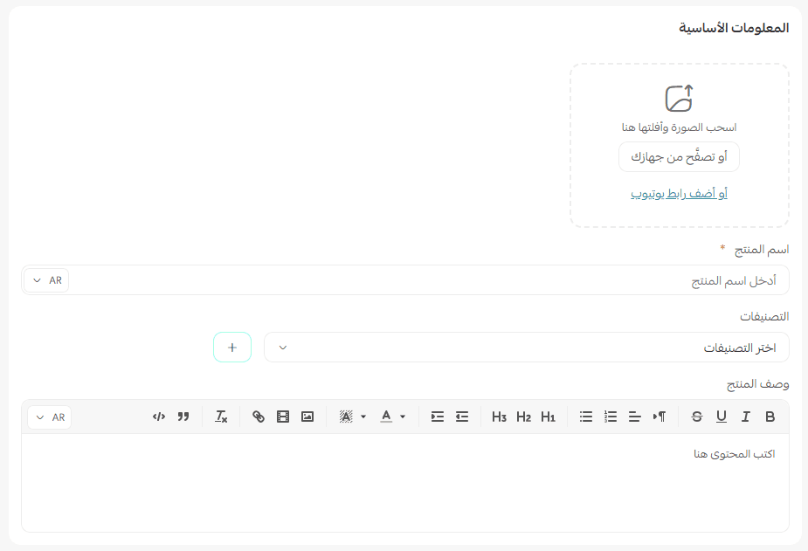The height and width of the screenshot is (551, 808).
Task: Click the text direction paragraph icon
Action: (660, 417)
